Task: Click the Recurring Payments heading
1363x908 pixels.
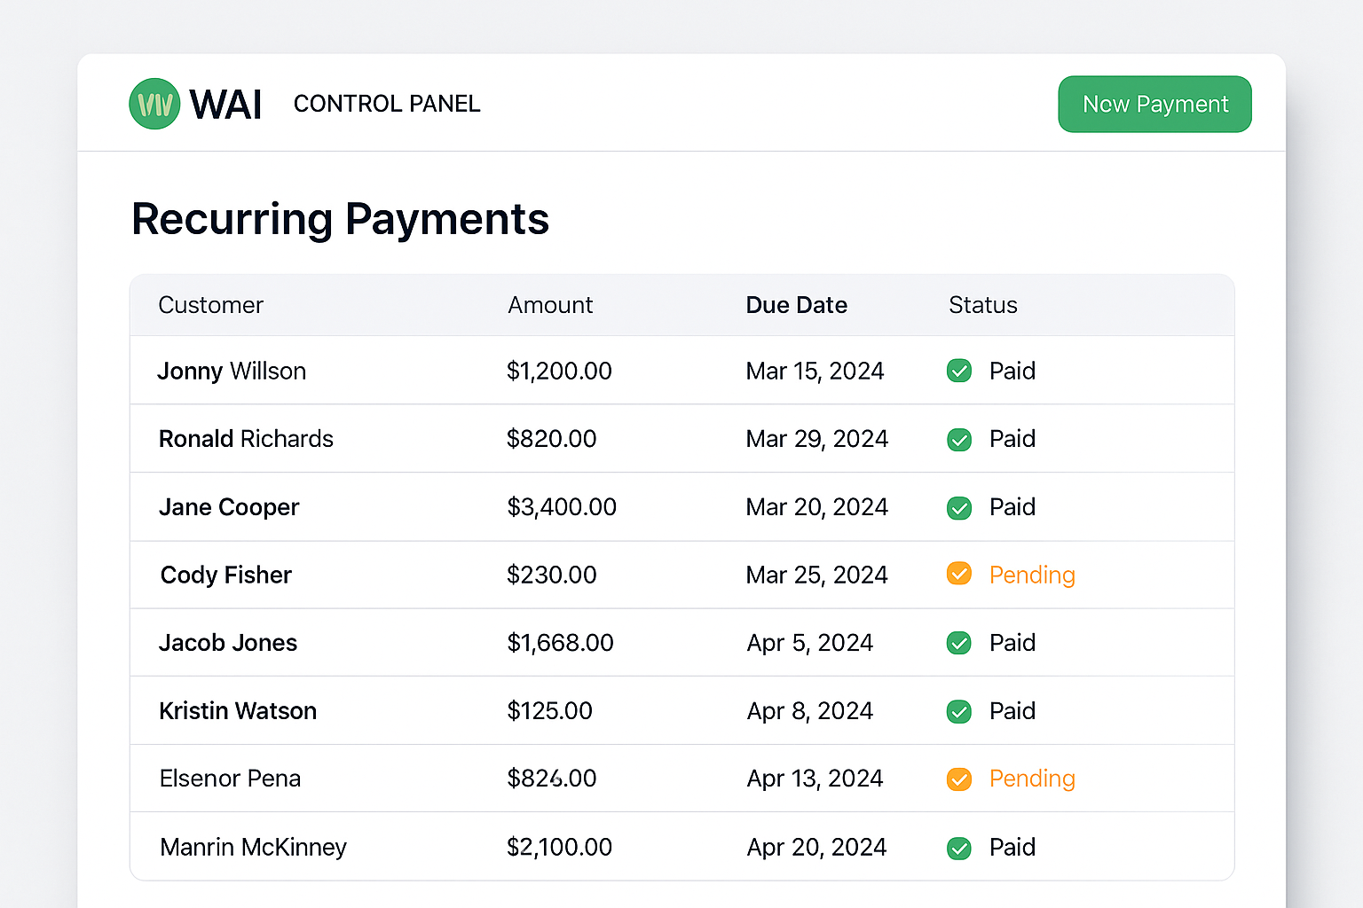Action: 340,219
